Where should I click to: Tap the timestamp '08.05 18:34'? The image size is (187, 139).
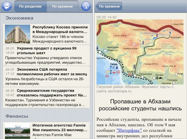[10, 50]
